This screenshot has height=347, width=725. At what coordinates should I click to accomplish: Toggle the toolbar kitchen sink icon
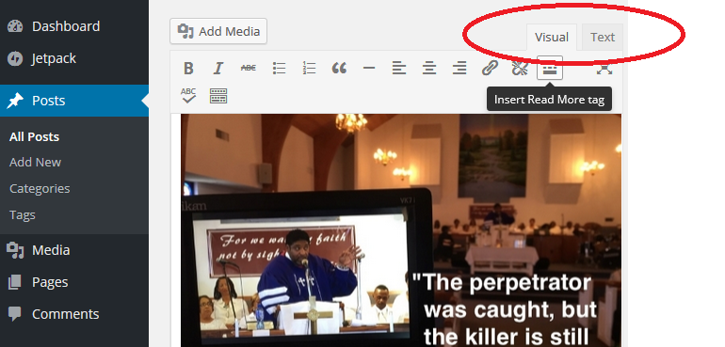pos(218,96)
